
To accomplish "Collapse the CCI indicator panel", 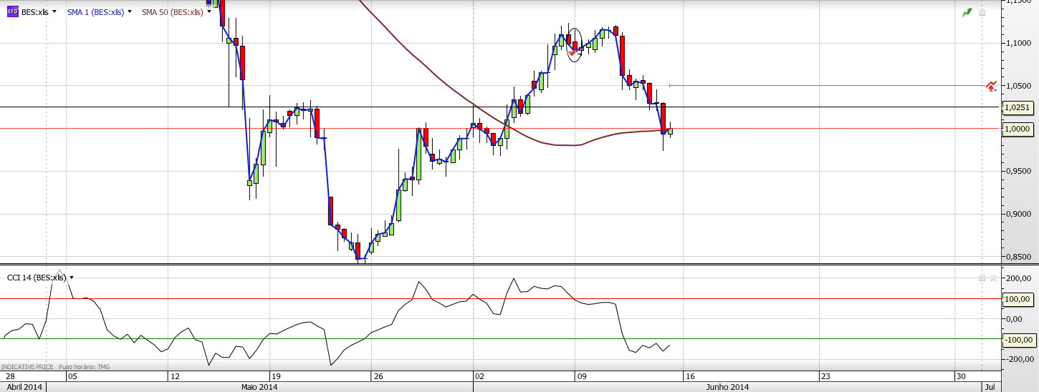I will pos(982,278).
